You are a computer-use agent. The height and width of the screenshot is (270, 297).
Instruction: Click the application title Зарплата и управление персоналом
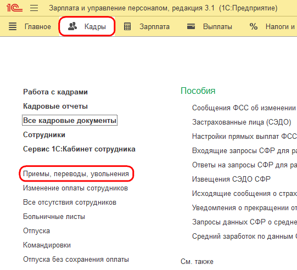109,8
